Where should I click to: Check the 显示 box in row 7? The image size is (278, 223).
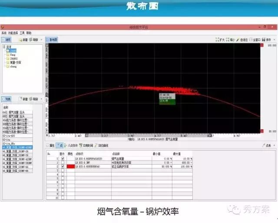coord(63,186)
